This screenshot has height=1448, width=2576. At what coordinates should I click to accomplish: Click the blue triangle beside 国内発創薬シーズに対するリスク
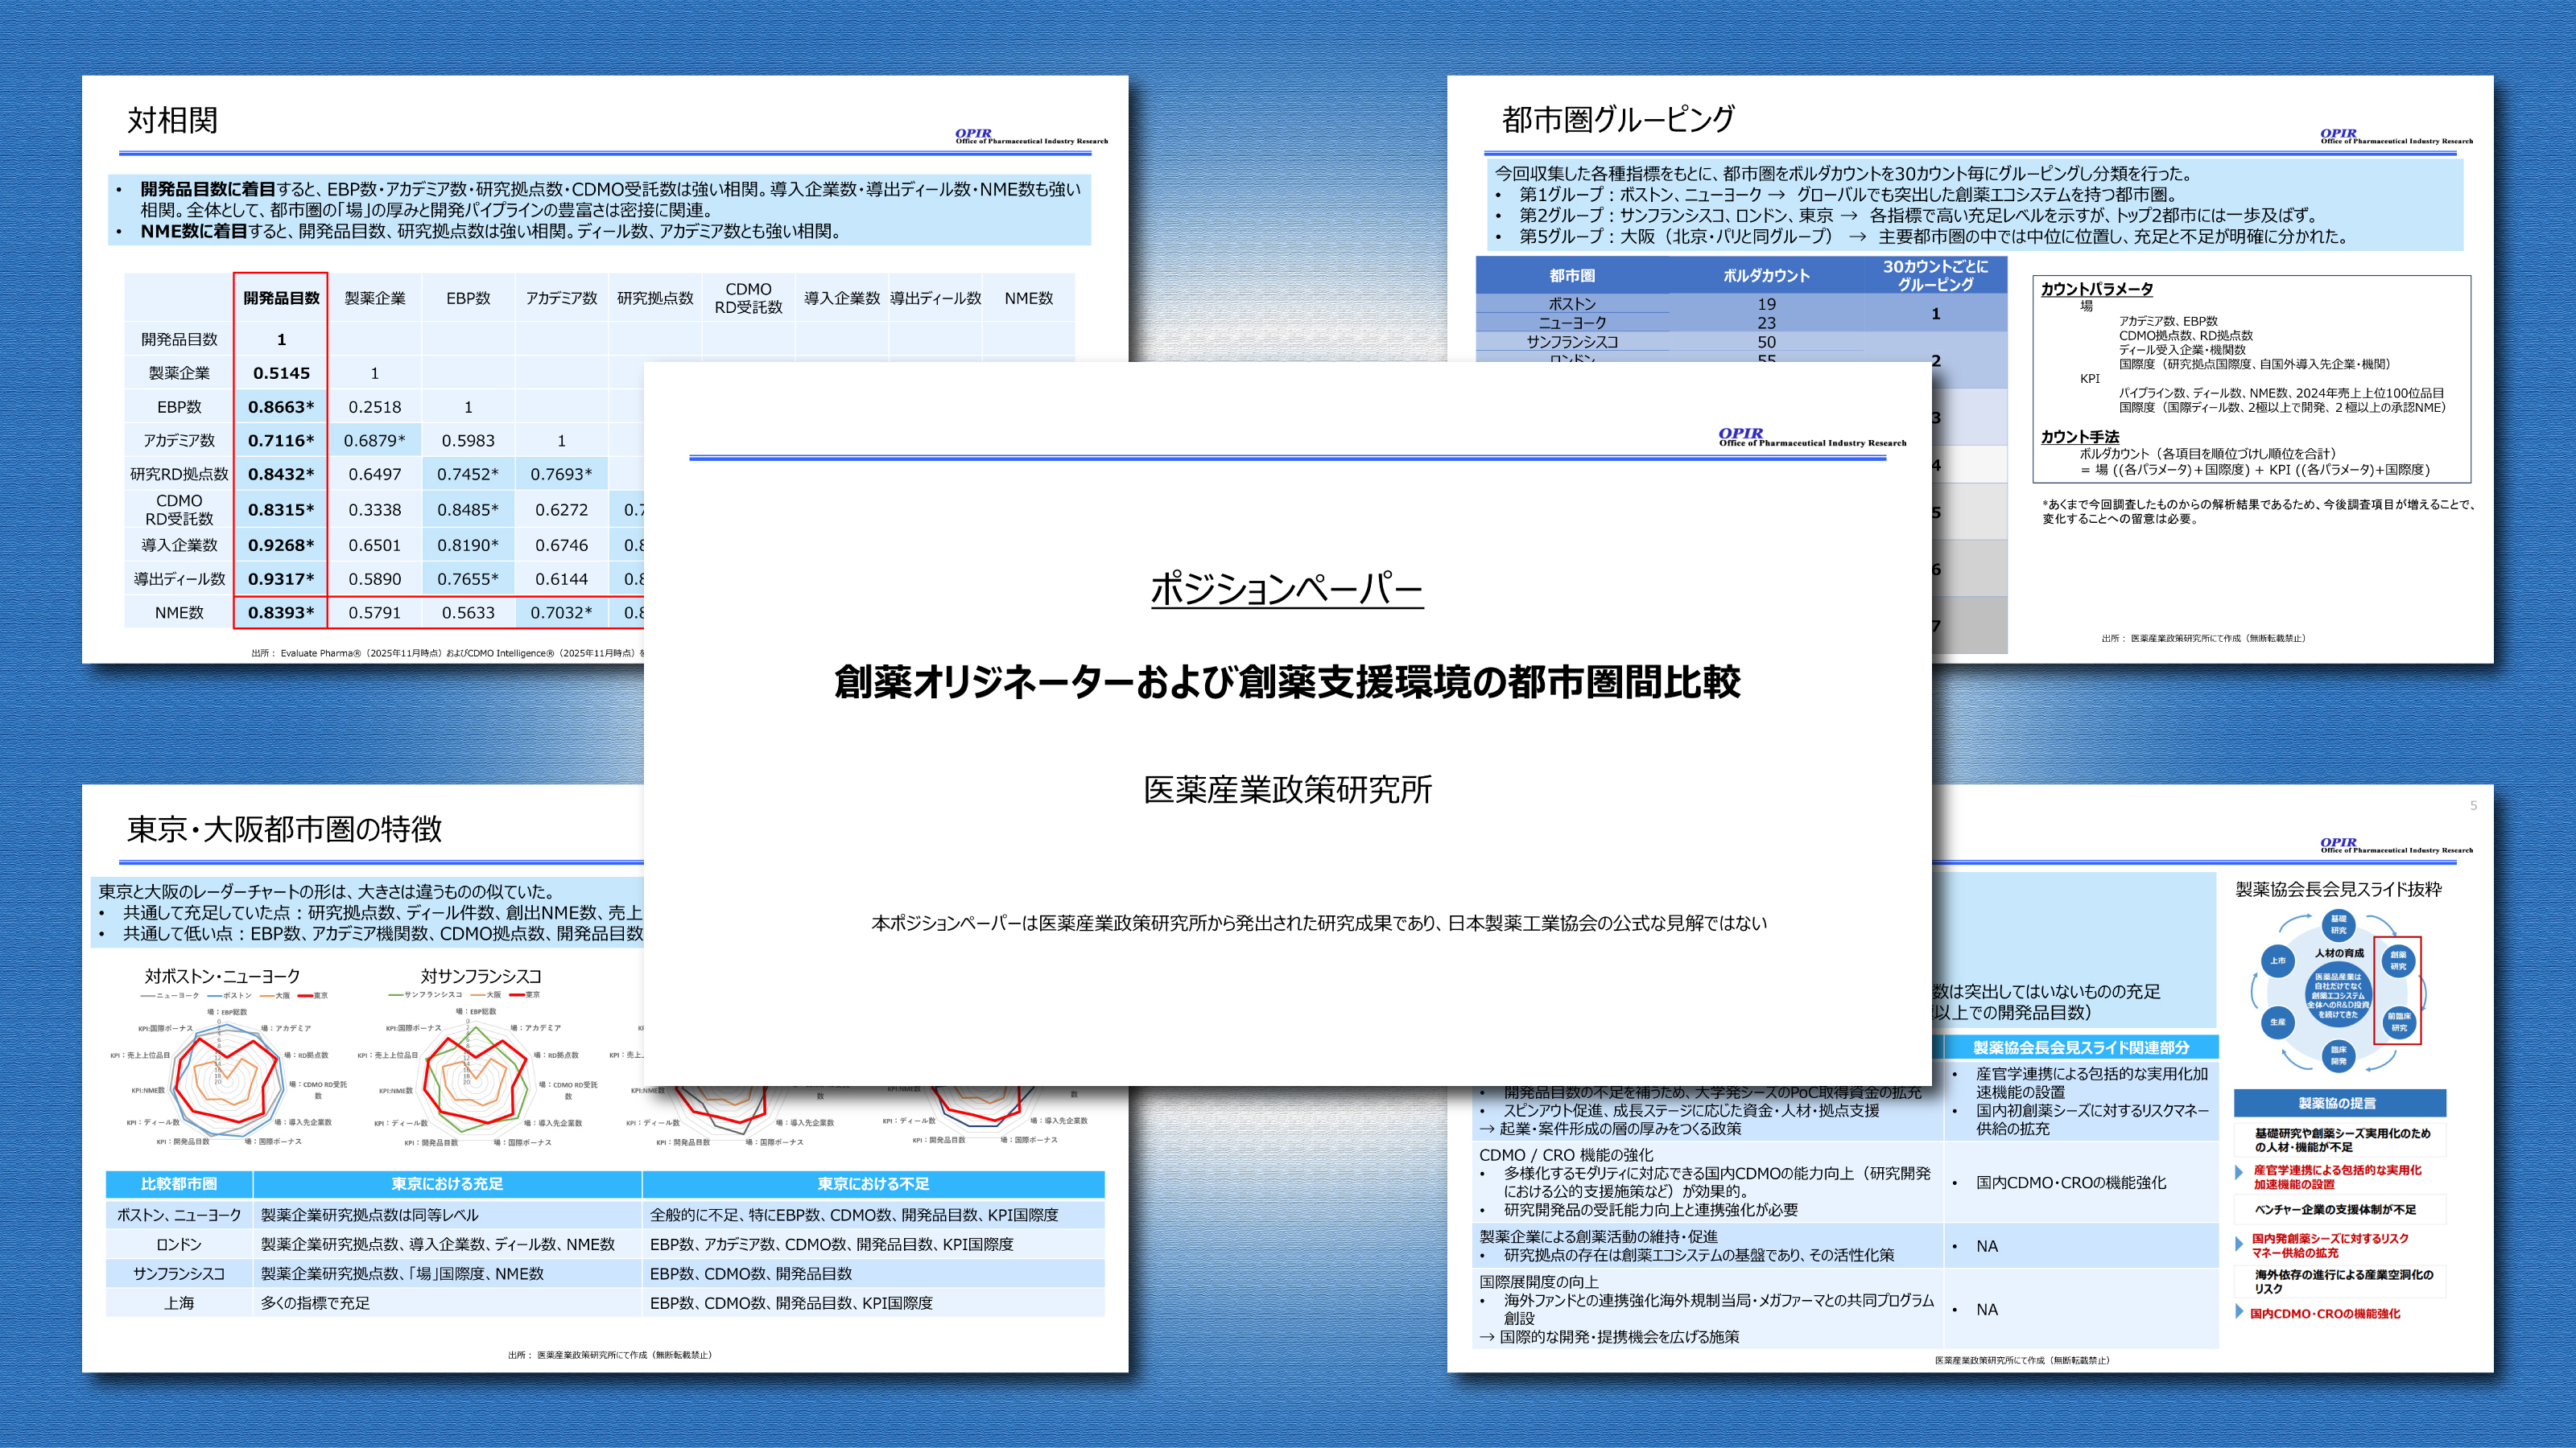pyautogui.click(x=2240, y=1243)
